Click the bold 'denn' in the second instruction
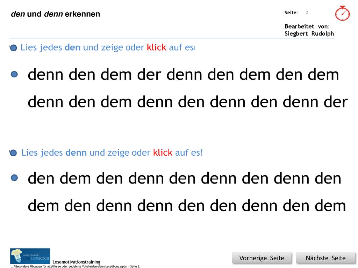The height and width of the screenshot is (268, 358). tap(76, 152)
